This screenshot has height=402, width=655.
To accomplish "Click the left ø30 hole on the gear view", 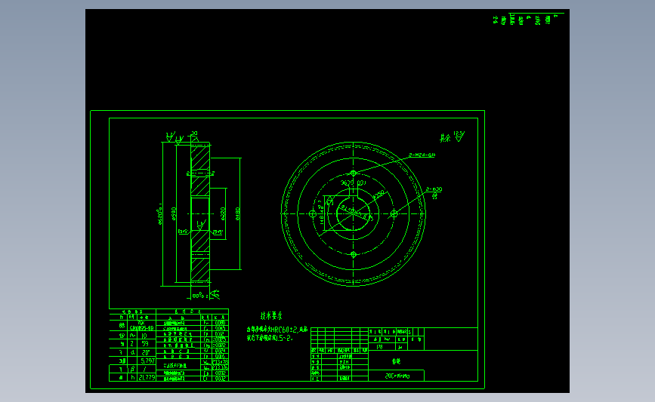I will pyautogui.click(x=313, y=214).
